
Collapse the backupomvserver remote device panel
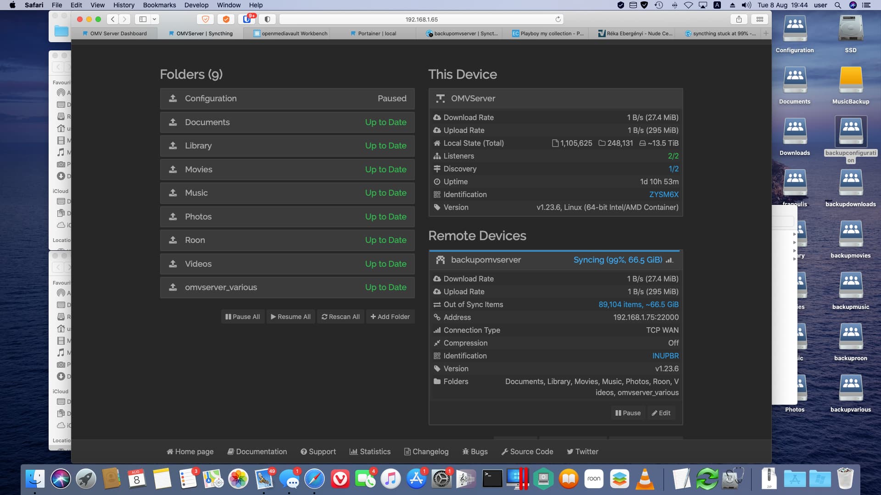pos(556,260)
